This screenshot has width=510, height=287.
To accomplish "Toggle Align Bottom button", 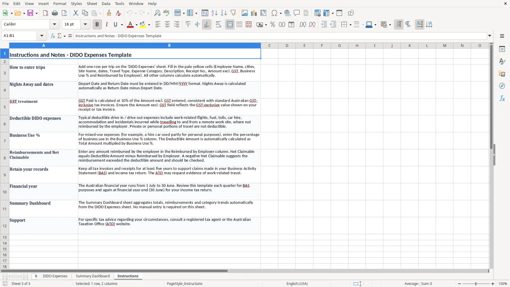I will [207, 25].
